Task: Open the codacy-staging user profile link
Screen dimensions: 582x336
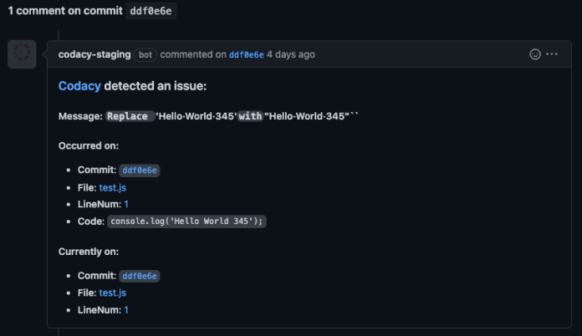Action: point(94,54)
